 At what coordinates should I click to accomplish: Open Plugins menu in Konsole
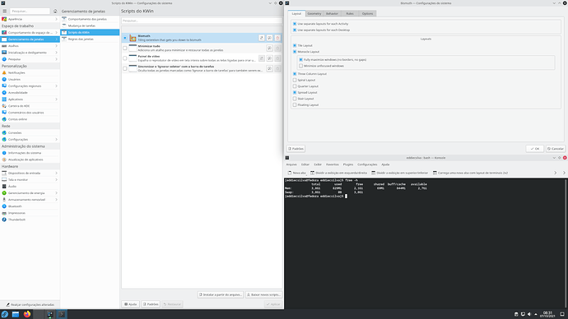347,164
